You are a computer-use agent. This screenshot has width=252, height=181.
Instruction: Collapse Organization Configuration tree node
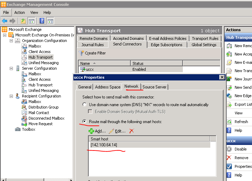[11, 41]
